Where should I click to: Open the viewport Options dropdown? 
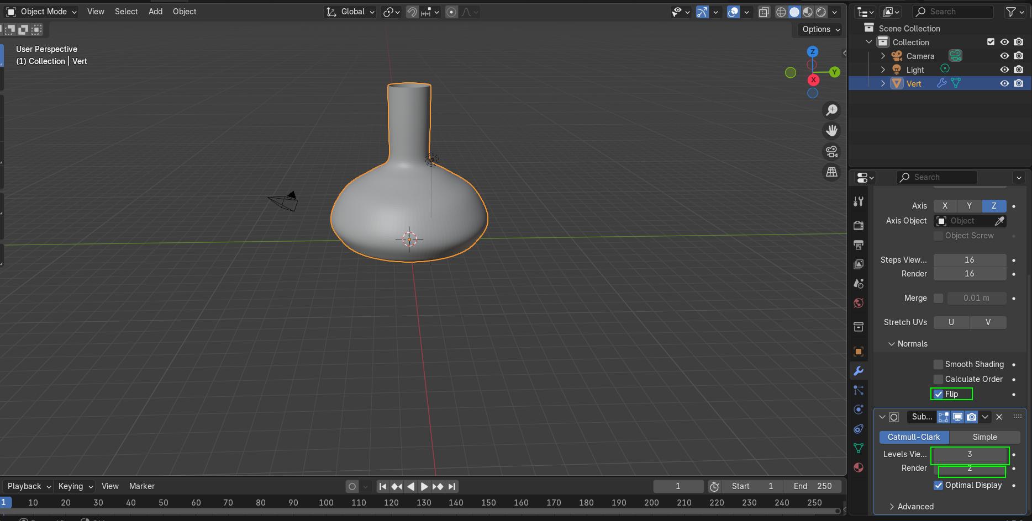tap(821, 29)
